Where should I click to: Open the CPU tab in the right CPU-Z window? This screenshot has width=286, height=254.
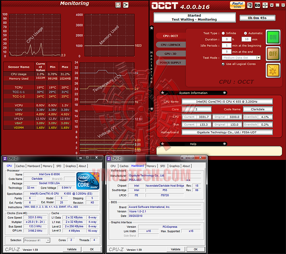(x=113, y=166)
